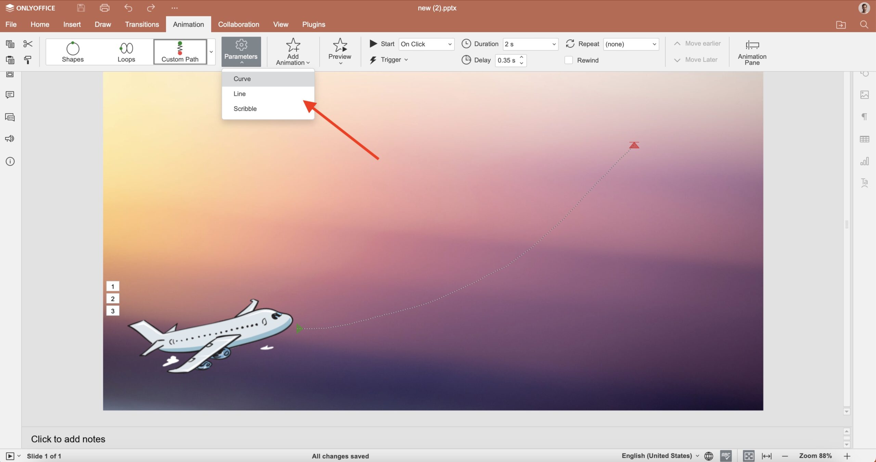Select the Shapes motion path
Viewport: 876px width, 462px height.
pyautogui.click(x=73, y=52)
